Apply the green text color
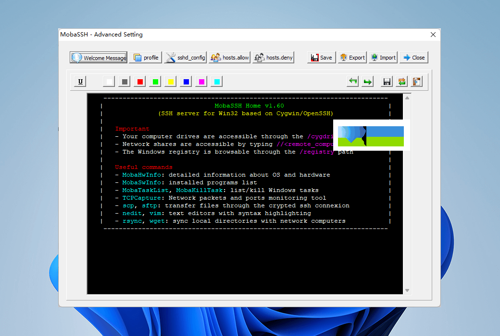The image size is (500, 336). [x=155, y=82]
